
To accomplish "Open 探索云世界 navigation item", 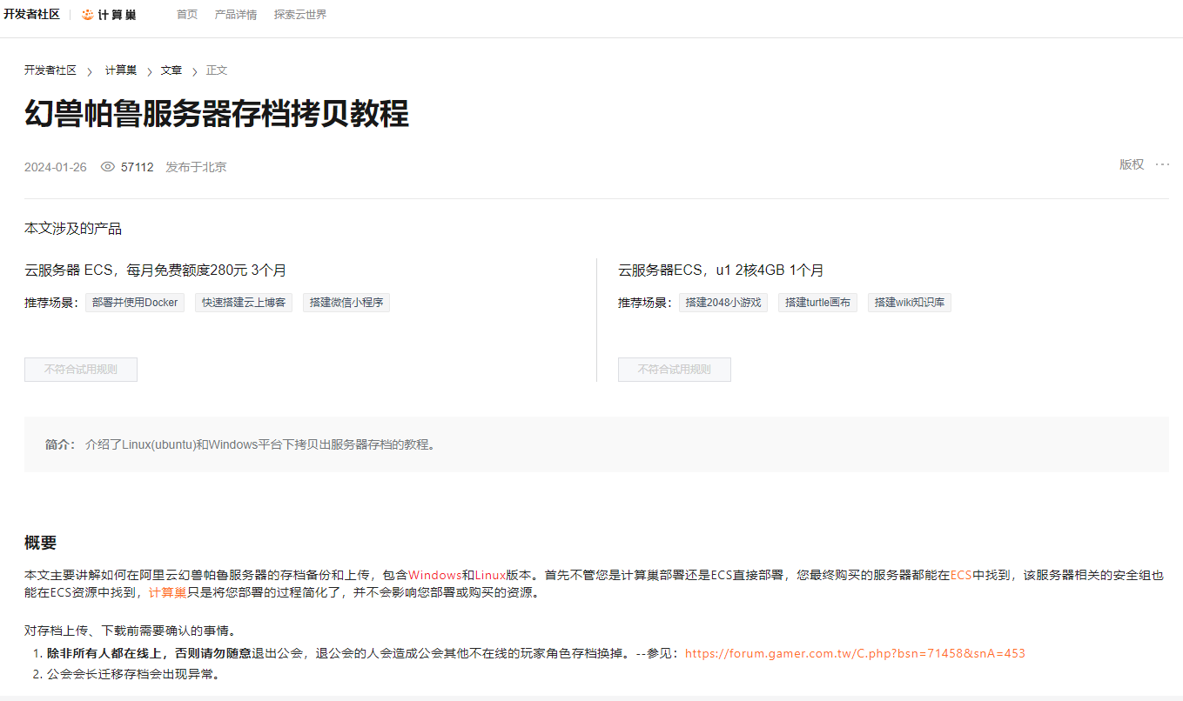I will (x=300, y=15).
